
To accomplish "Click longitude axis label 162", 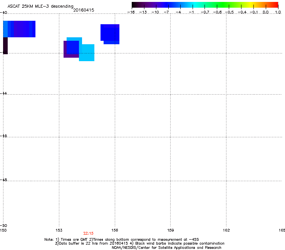I will 226,230.
